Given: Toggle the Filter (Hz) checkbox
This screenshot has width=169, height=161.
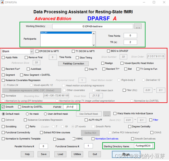Looking at the screenshot, I should (124, 90).
